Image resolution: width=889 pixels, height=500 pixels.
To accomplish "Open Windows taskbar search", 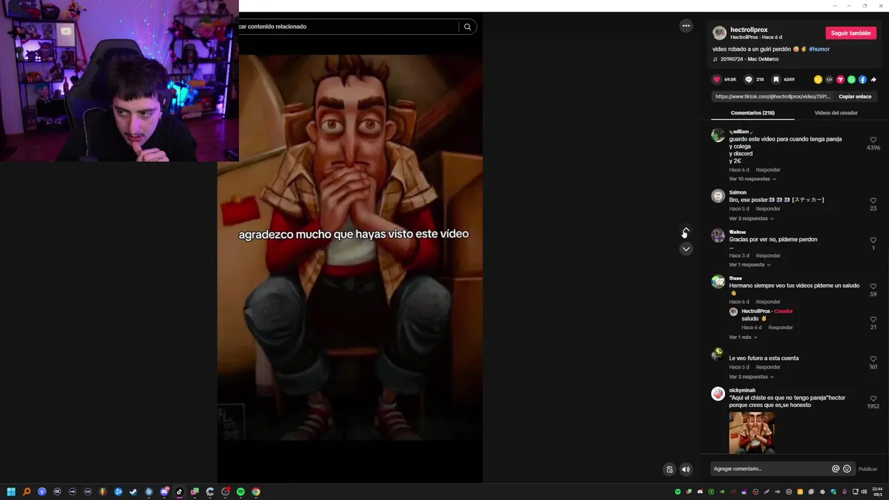I will (26, 492).
